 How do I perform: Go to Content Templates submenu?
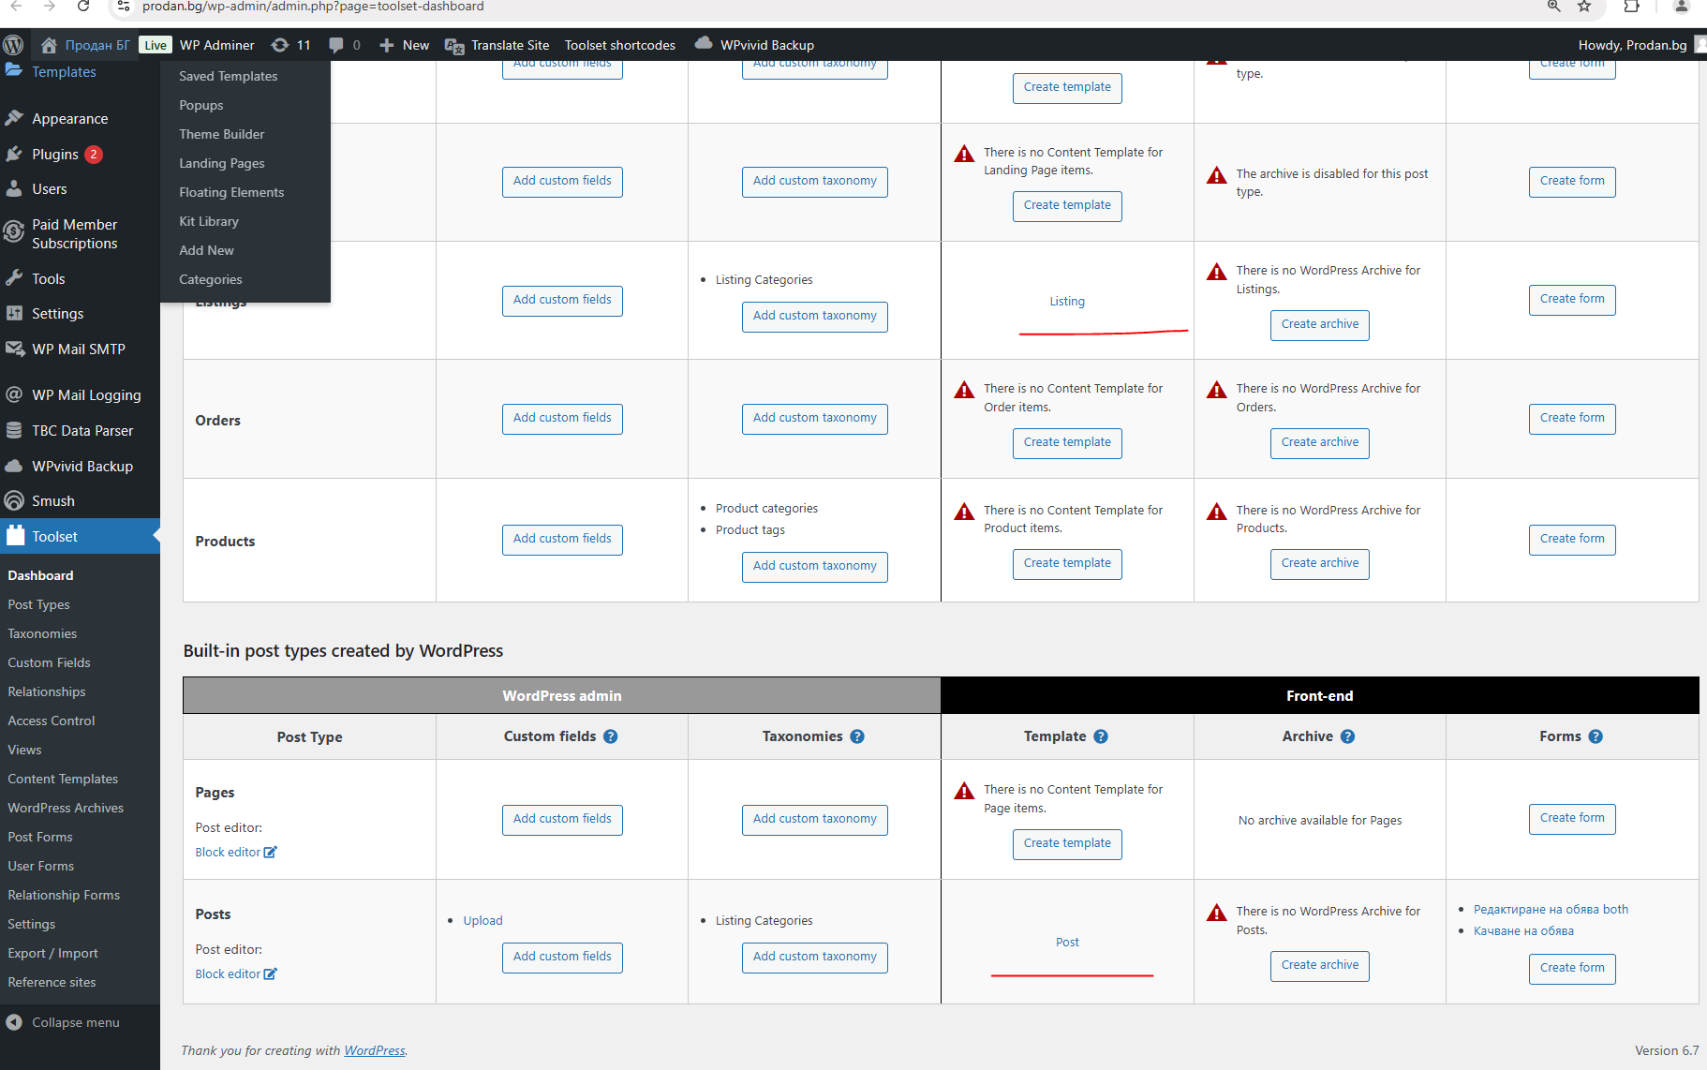tap(63, 779)
